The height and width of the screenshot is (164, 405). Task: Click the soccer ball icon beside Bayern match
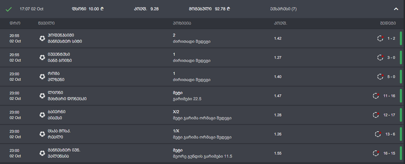pos(42,115)
